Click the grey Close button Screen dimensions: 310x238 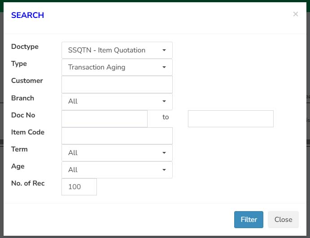point(283,220)
